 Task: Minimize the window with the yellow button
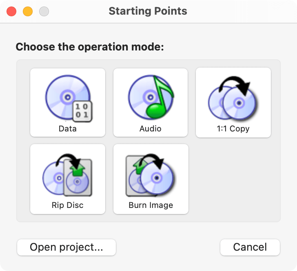[28, 11]
